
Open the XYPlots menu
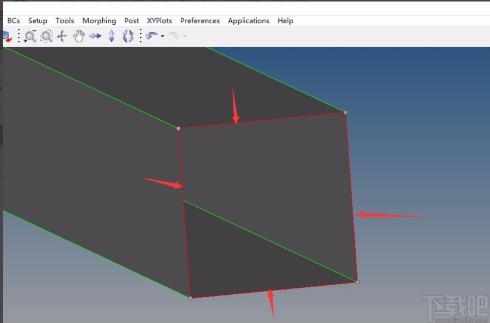160,21
